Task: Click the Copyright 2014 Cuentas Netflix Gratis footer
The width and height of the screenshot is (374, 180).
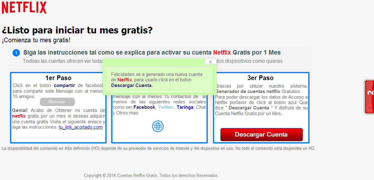Action: [x=151, y=176]
